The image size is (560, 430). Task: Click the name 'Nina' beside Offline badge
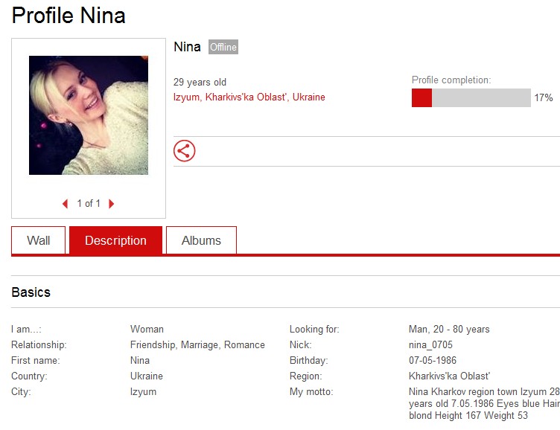[x=187, y=47]
